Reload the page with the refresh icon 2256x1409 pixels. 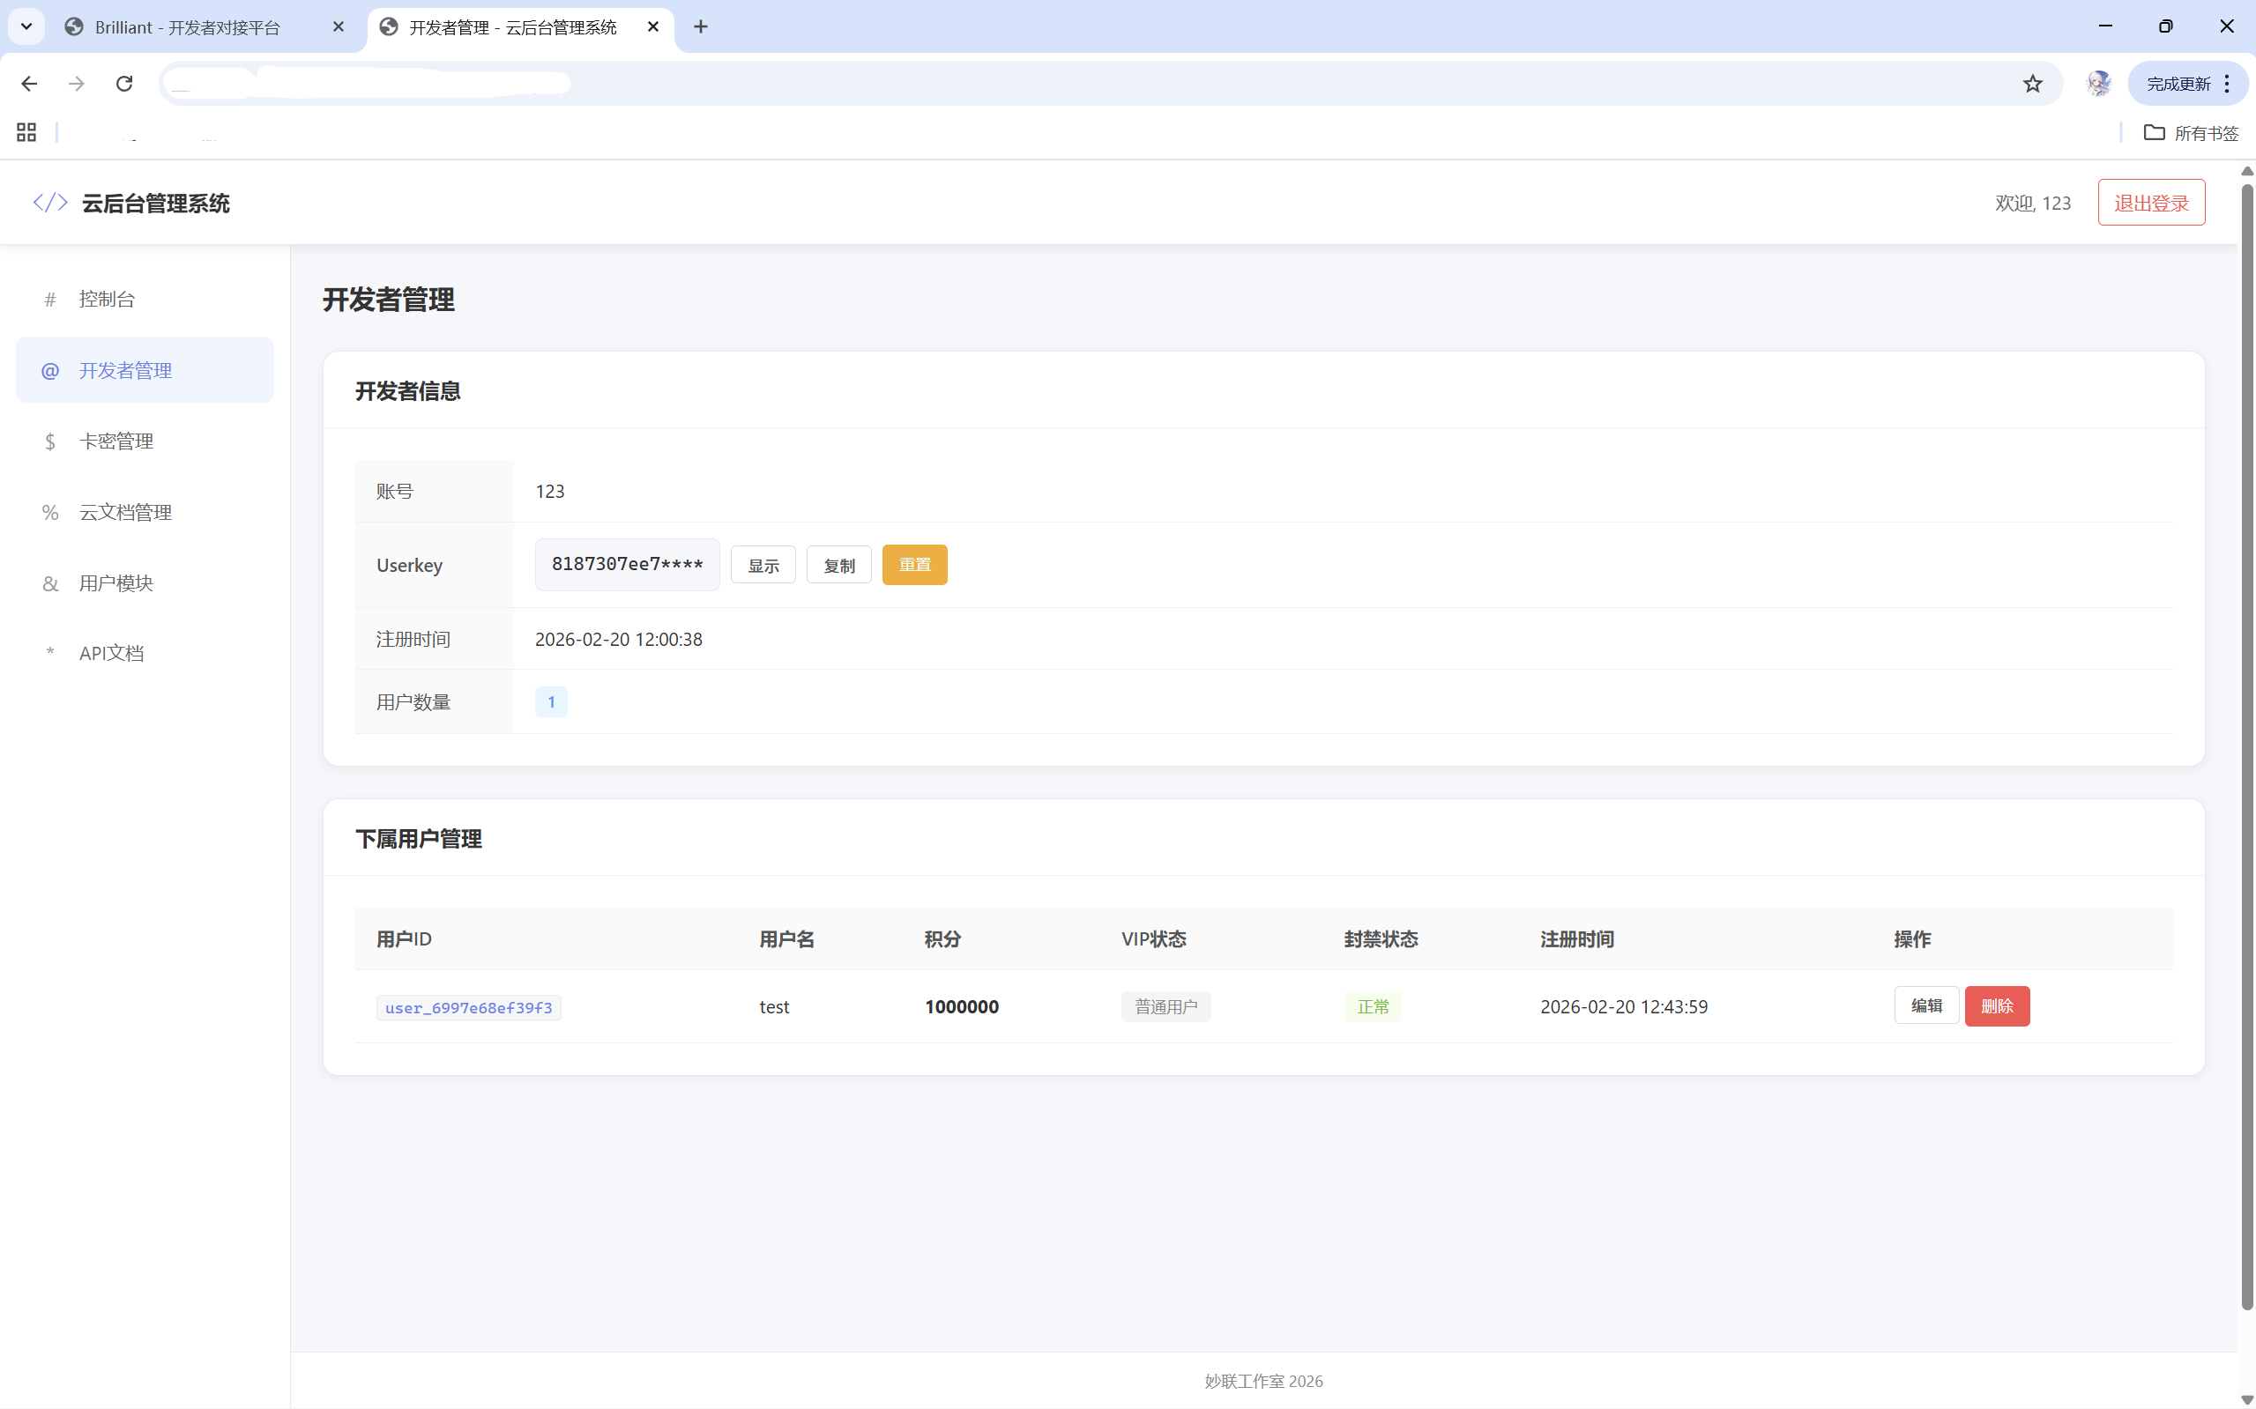click(x=124, y=83)
